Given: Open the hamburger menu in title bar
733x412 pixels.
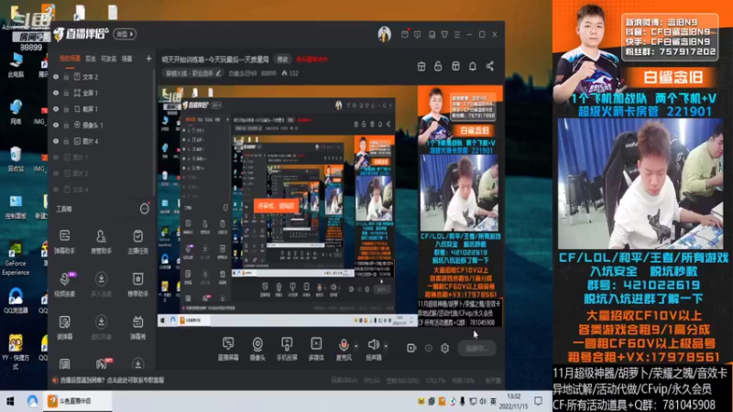Looking at the screenshot, I should (x=457, y=35).
